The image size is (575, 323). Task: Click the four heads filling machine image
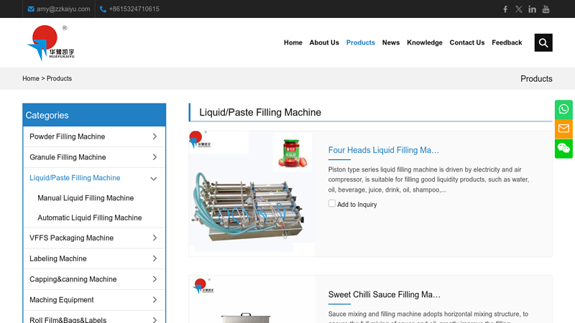pyautogui.click(x=252, y=193)
